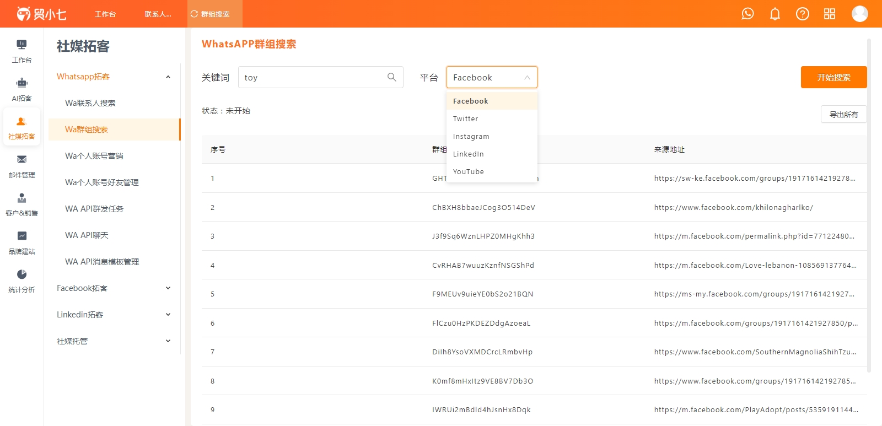Click the 开始搜索 button

pyautogui.click(x=833, y=77)
